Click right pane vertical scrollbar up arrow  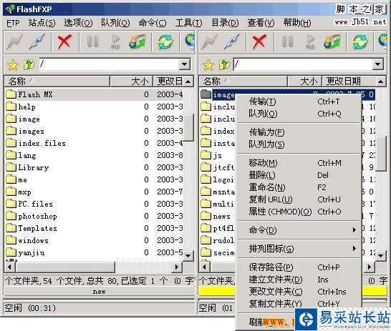coord(380,81)
